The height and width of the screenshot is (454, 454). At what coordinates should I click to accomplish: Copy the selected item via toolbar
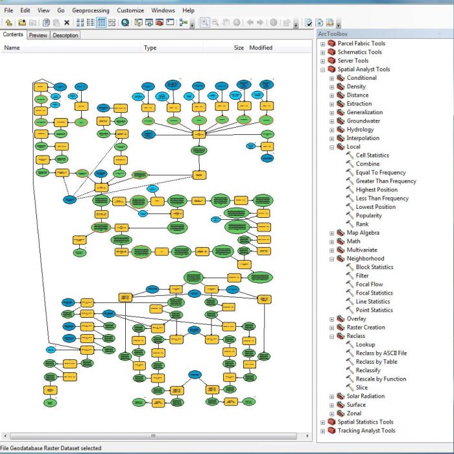[x=46, y=22]
